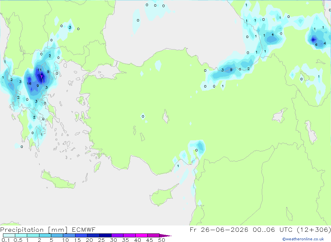
Task: Click the 'Precipitation [mm] ECMWF' title text
Action: click(48, 229)
